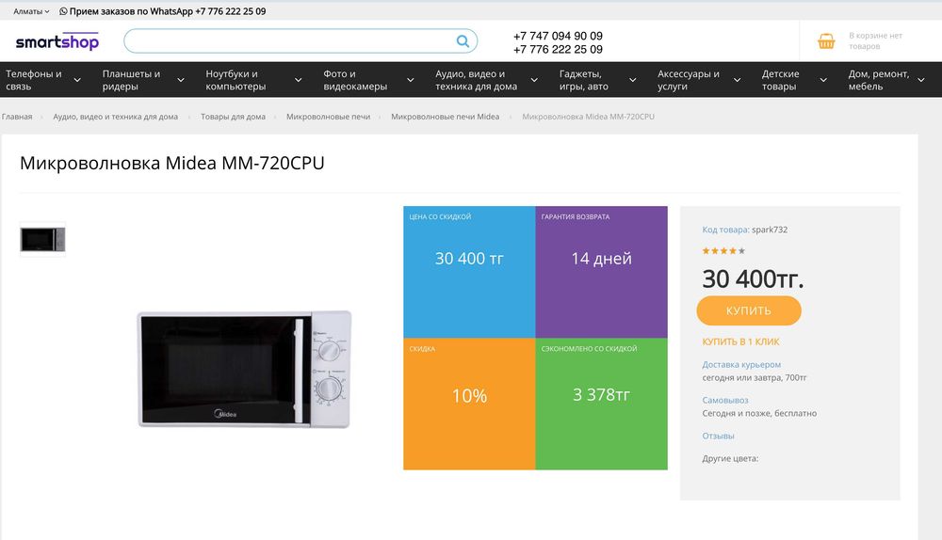Click the WhatsApp icon in top bar

pyautogui.click(x=63, y=11)
